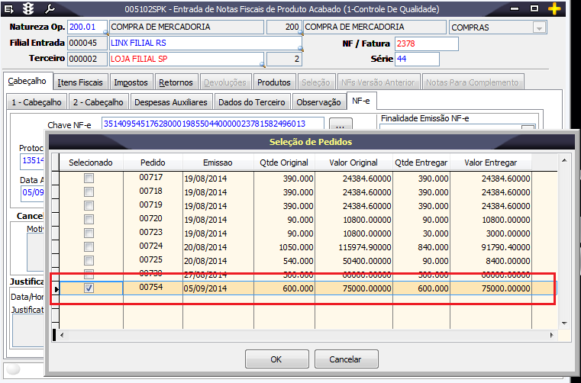Uncheck the checkbox for pedido 00754

point(89,288)
